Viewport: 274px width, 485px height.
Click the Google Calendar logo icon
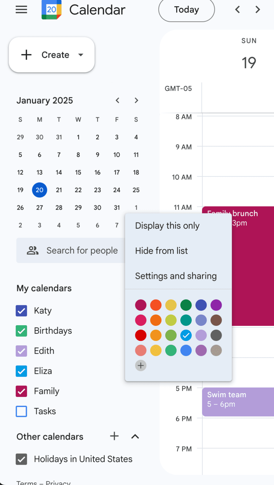51,9
